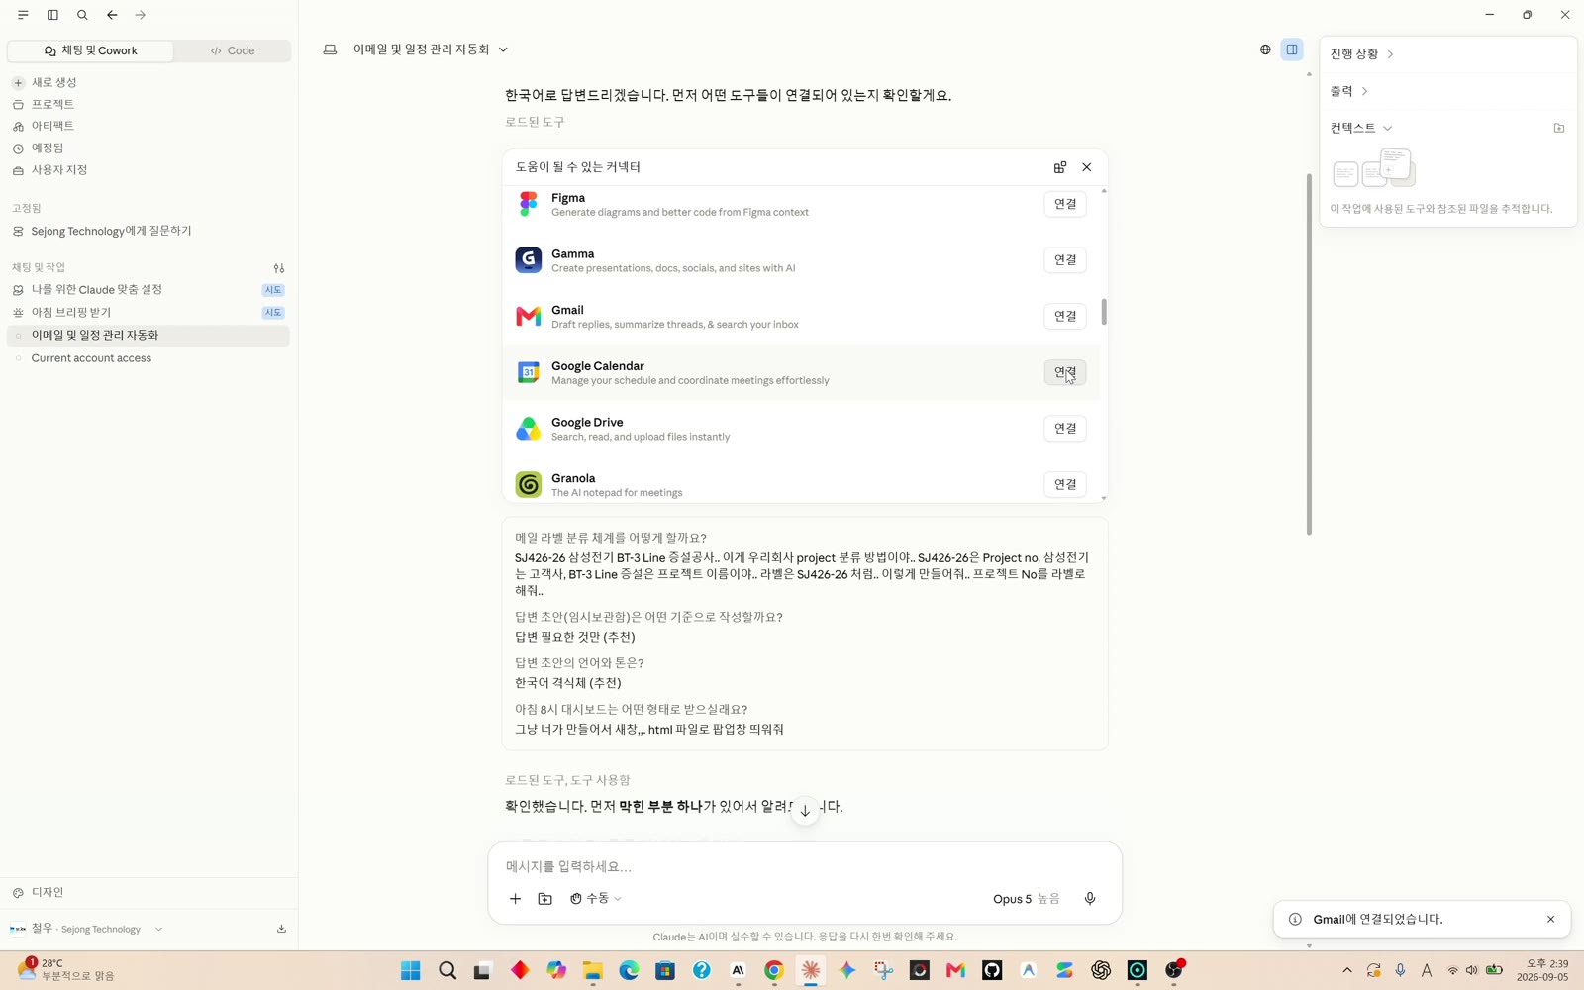
Task: Jump to latest message with down arrow
Action: 805,810
